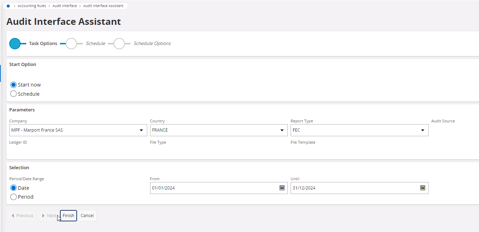
Task: Cancel the Audit Interface Assistant
Action: (87, 216)
